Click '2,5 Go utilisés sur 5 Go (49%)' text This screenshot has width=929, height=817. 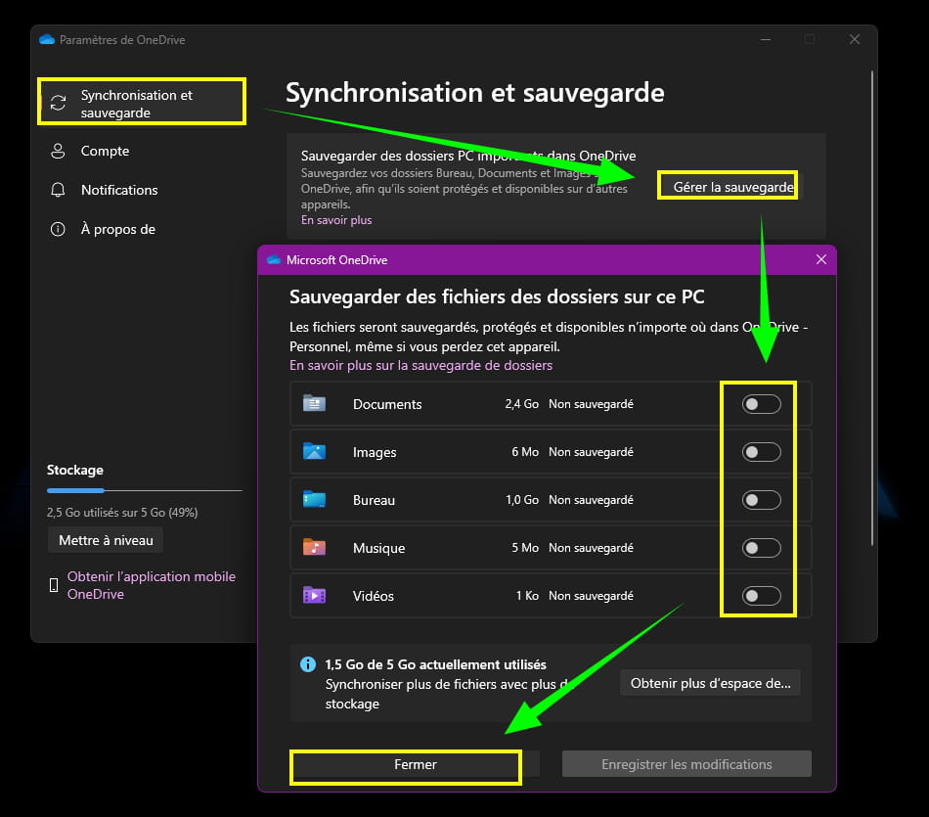[x=122, y=513]
